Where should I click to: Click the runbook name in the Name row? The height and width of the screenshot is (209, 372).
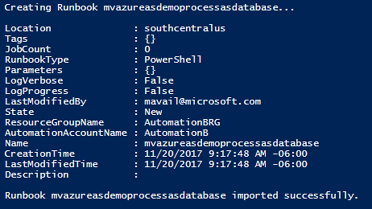click(x=231, y=143)
